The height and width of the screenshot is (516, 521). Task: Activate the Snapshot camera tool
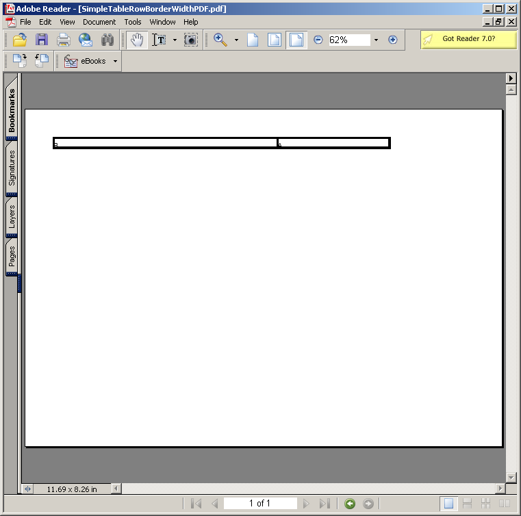click(x=191, y=40)
